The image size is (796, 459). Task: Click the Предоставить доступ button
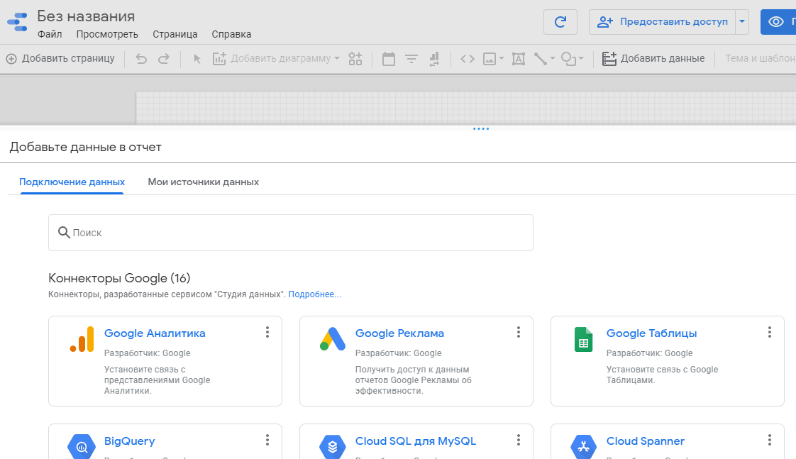pos(663,22)
